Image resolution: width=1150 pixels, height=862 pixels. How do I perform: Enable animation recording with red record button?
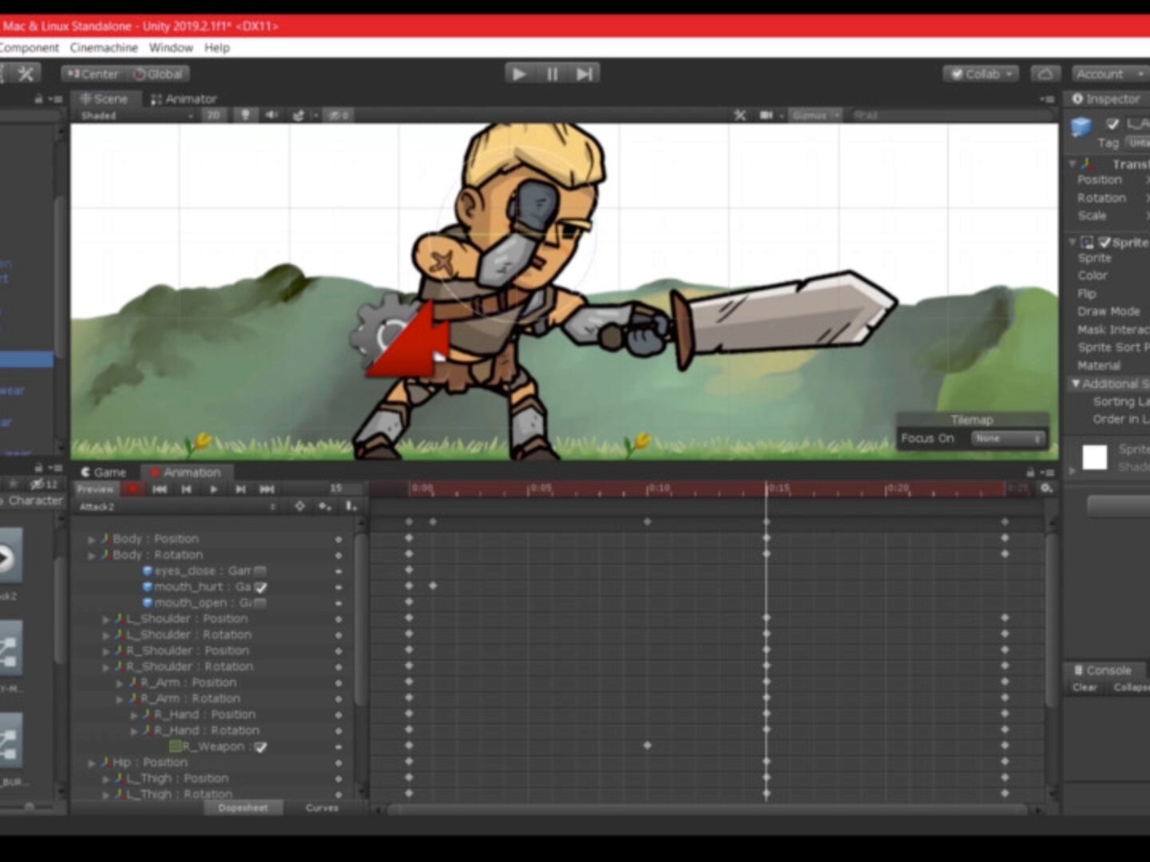pos(133,488)
